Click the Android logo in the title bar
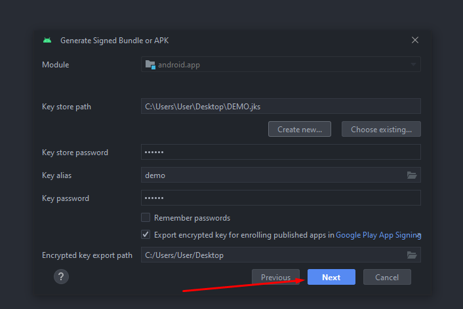463x309 pixels. 47,40
